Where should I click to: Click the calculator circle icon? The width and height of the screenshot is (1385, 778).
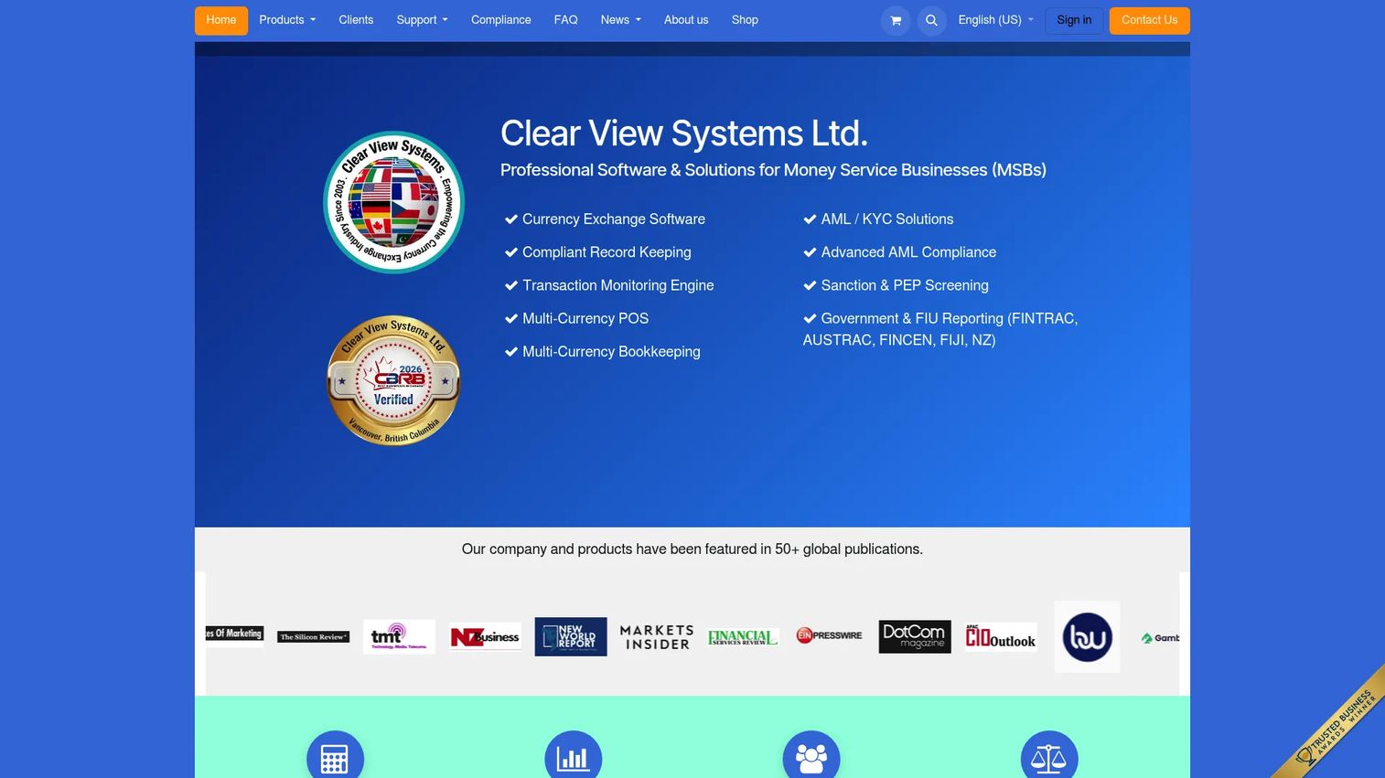tap(335, 755)
